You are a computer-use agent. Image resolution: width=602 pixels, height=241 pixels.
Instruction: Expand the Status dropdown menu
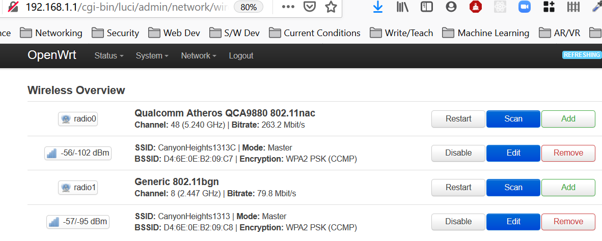109,55
